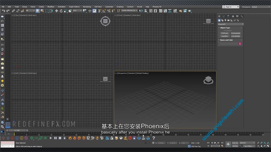Toggle the AutoGrid checkbox

[x=224, y=30]
